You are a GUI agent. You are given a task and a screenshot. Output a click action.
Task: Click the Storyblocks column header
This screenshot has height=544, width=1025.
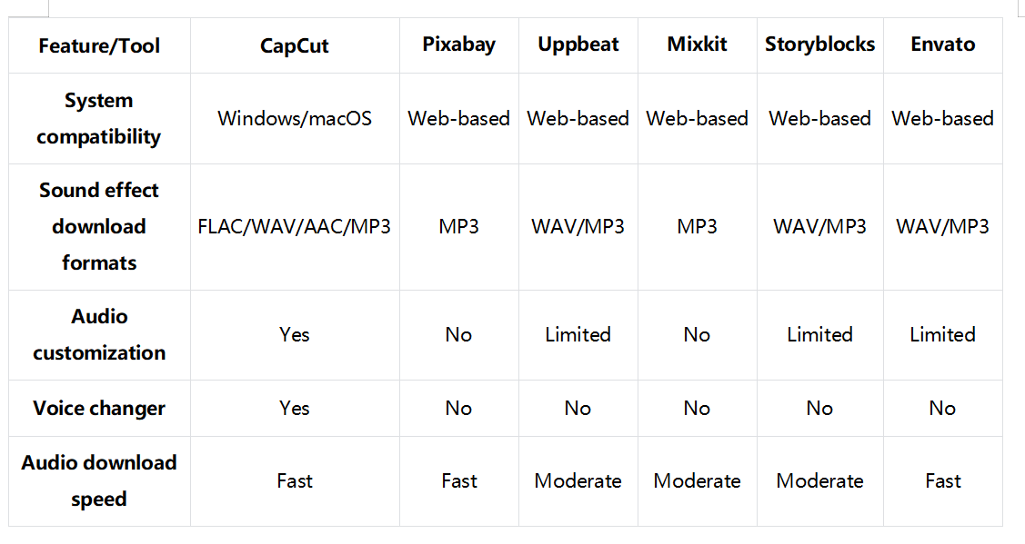819,44
